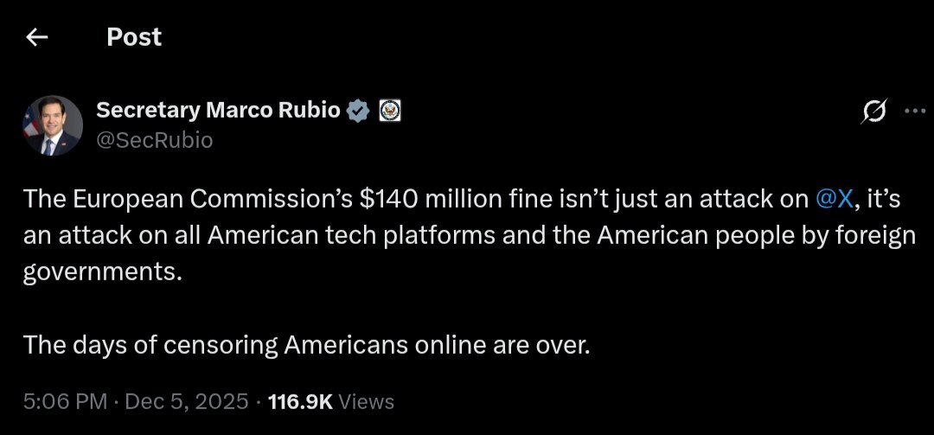Click the word "governments." in the post

click(103, 272)
